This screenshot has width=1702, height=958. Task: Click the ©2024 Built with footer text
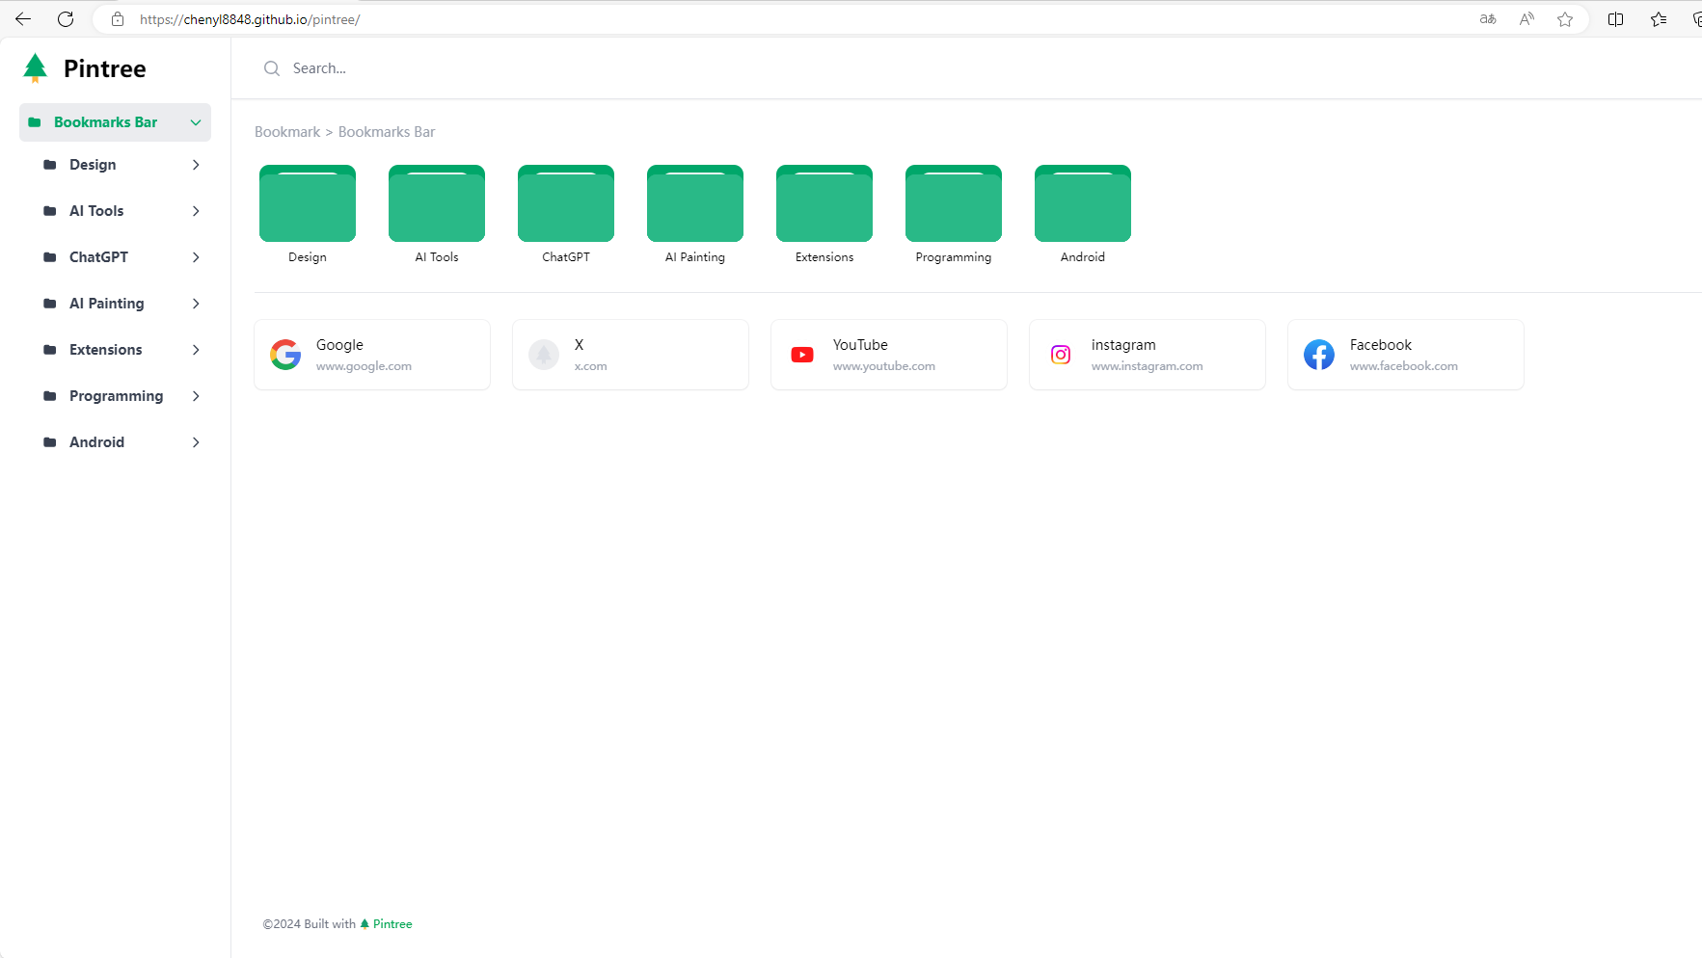(x=310, y=923)
